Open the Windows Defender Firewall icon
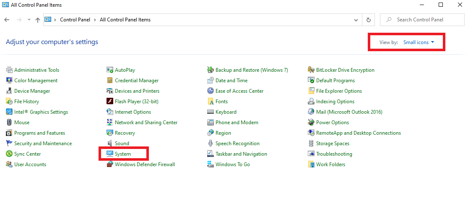This screenshot has height=214, width=468. point(110,164)
